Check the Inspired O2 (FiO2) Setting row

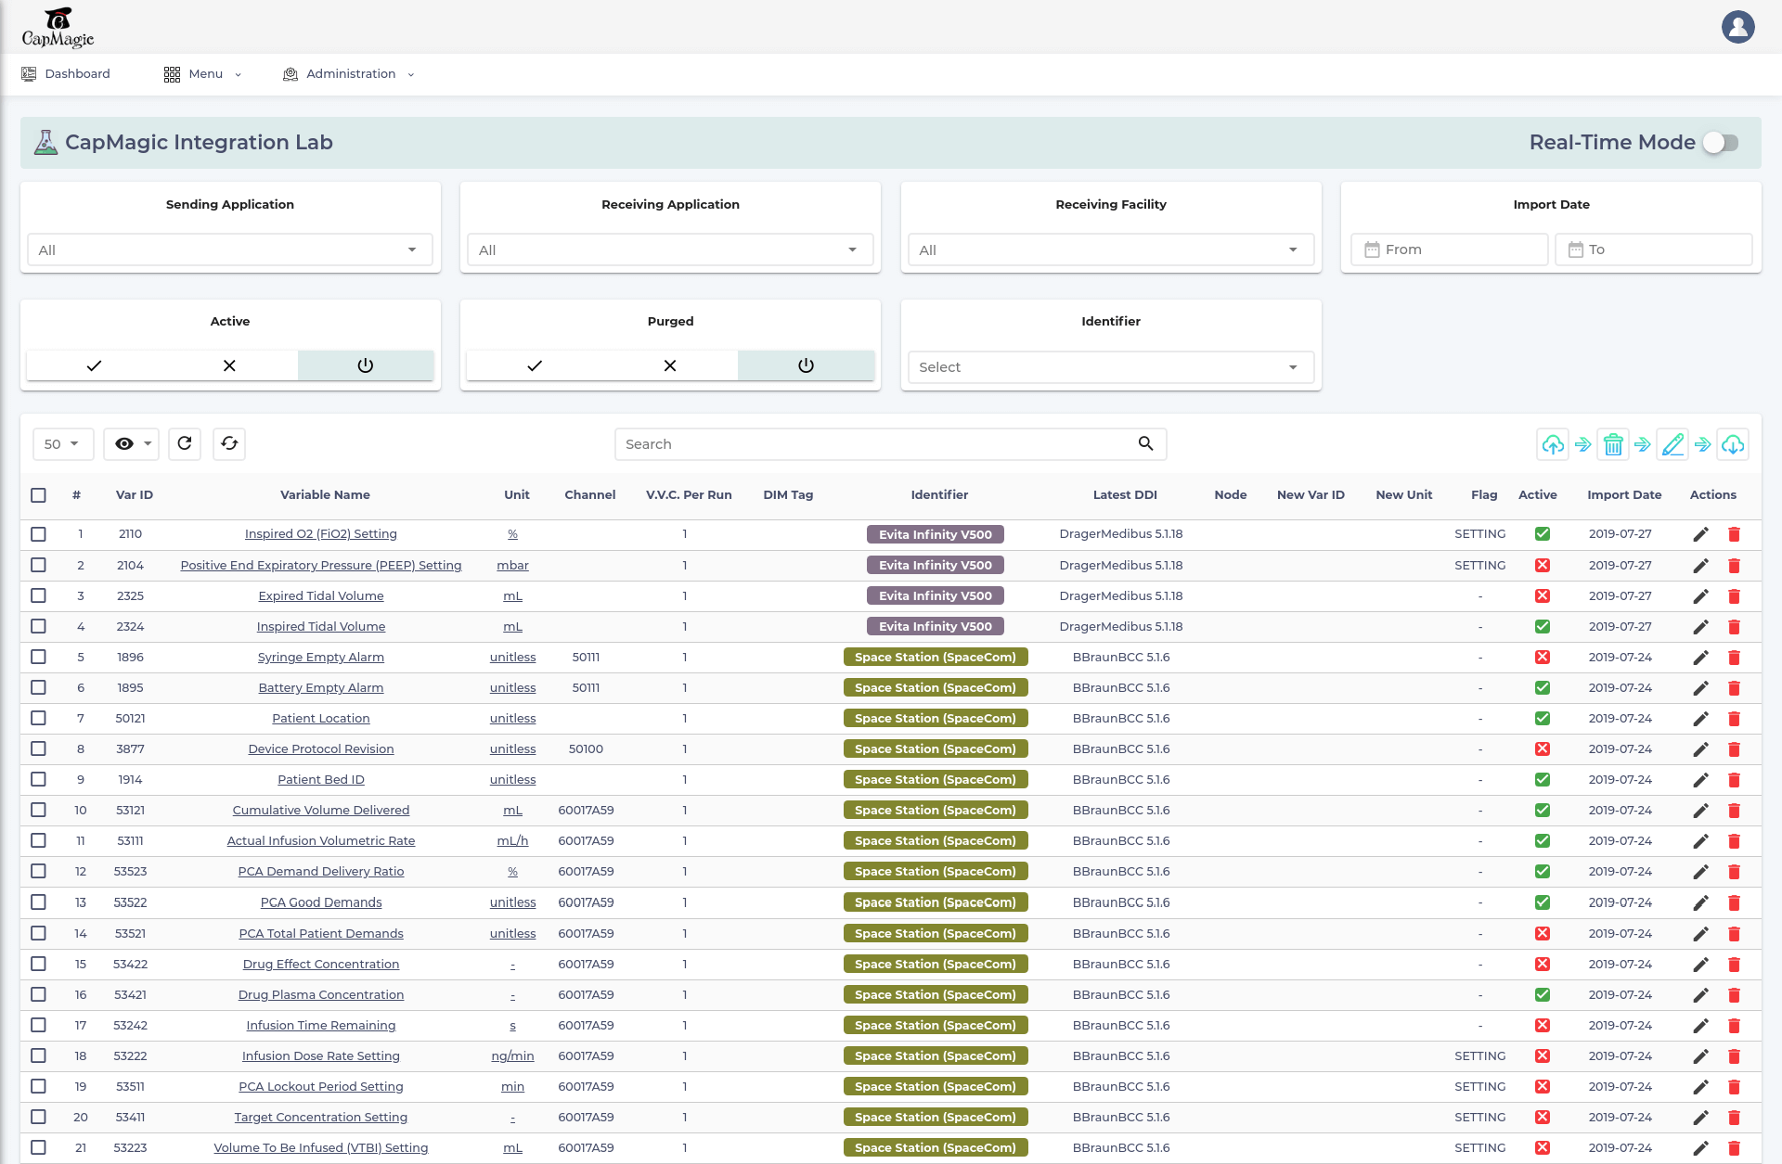click(x=38, y=534)
